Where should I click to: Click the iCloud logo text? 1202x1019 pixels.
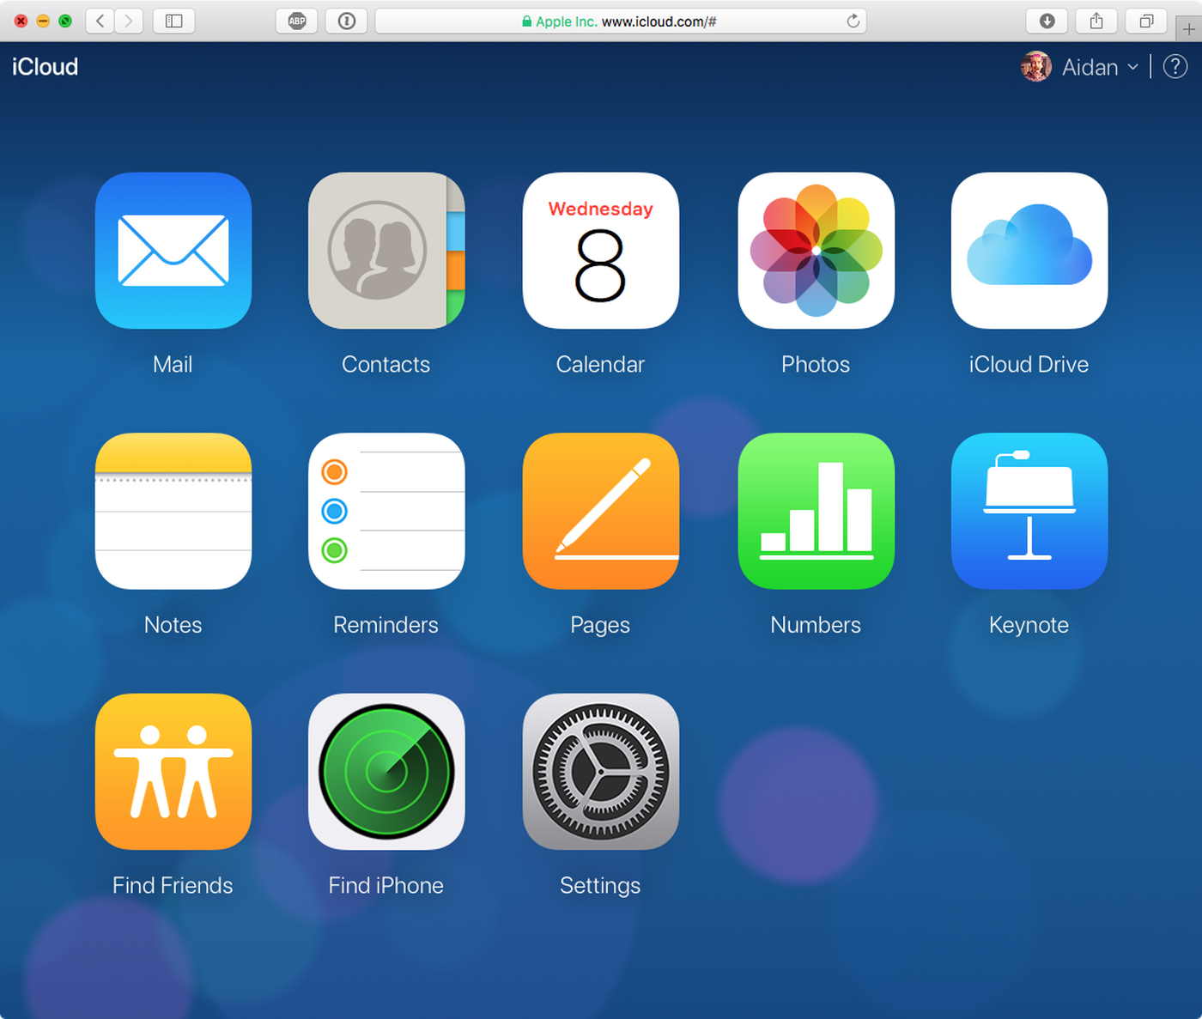point(45,67)
